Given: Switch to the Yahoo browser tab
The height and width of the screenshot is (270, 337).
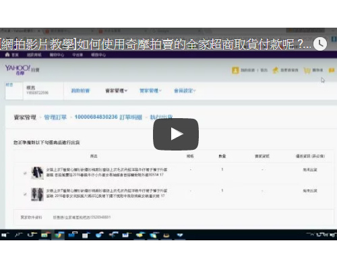Looking at the screenshot, I should (x=21, y=30).
